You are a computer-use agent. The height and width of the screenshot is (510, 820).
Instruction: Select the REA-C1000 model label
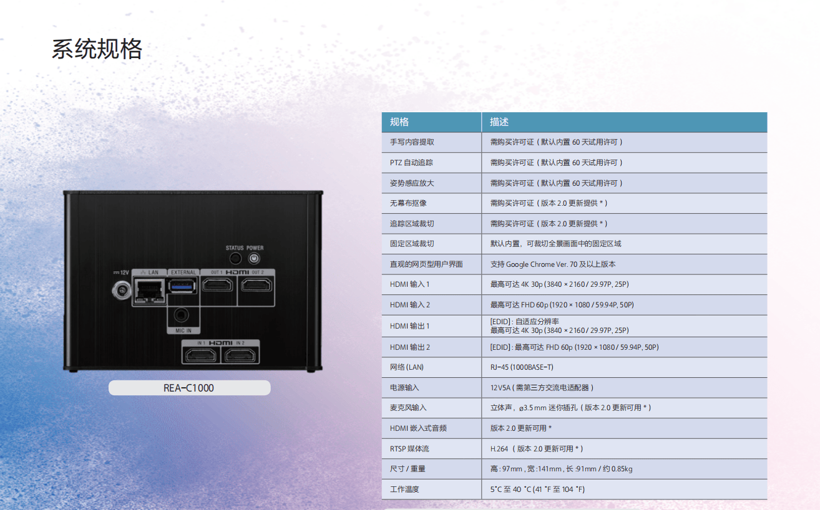(x=189, y=388)
